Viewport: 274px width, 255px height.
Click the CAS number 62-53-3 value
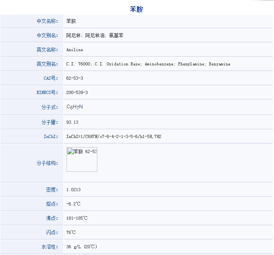click(74, 78)
